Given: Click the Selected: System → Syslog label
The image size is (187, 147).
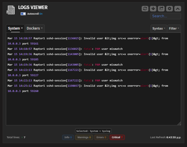Looking at the screenshot, I should point(93,131).
